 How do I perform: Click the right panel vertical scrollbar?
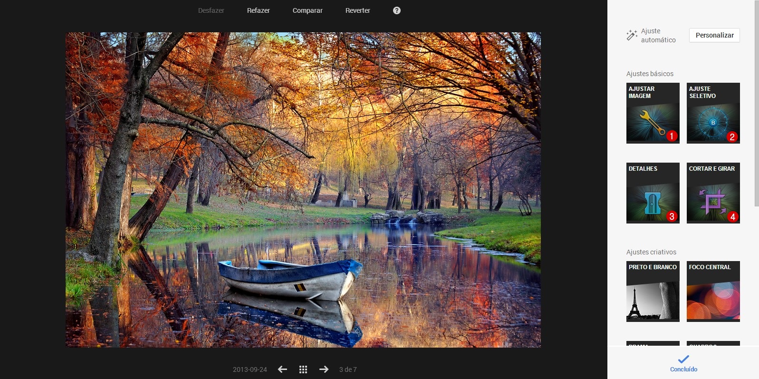tap(757, 103)
